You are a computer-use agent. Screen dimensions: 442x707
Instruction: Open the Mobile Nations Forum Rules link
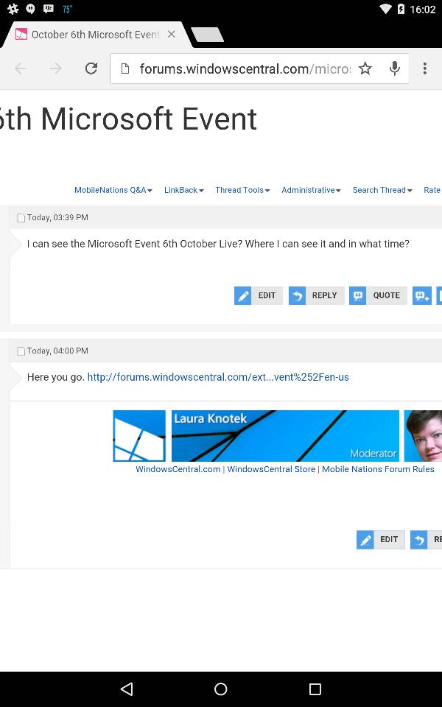click(x=378, y=469)
